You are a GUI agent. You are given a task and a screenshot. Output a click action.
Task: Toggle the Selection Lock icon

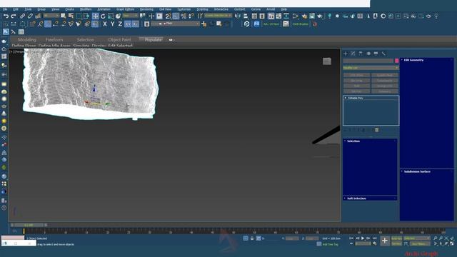point(252,238)
